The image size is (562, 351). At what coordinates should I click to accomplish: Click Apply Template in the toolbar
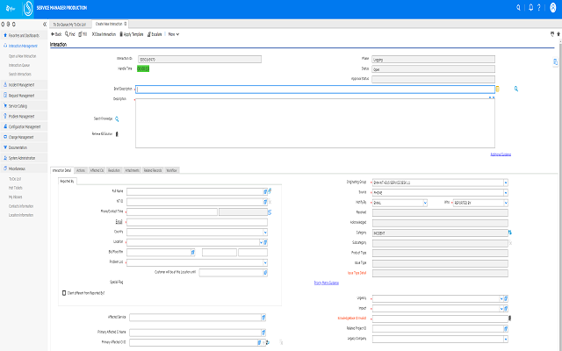(x=132, y=34)
